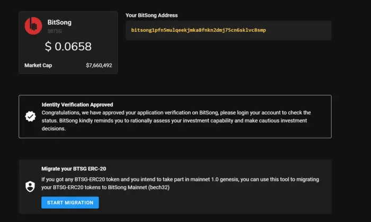Click the $7,660,492 market cap value
The image size is (371, 222).
click(x=99, y=66)
